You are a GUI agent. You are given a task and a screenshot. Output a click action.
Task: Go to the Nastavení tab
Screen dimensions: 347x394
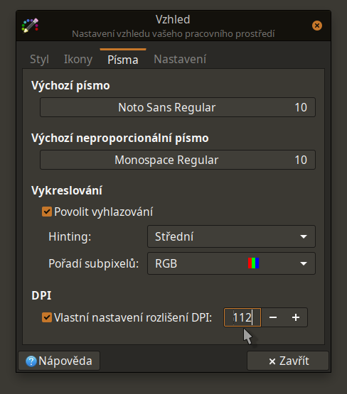180,60
